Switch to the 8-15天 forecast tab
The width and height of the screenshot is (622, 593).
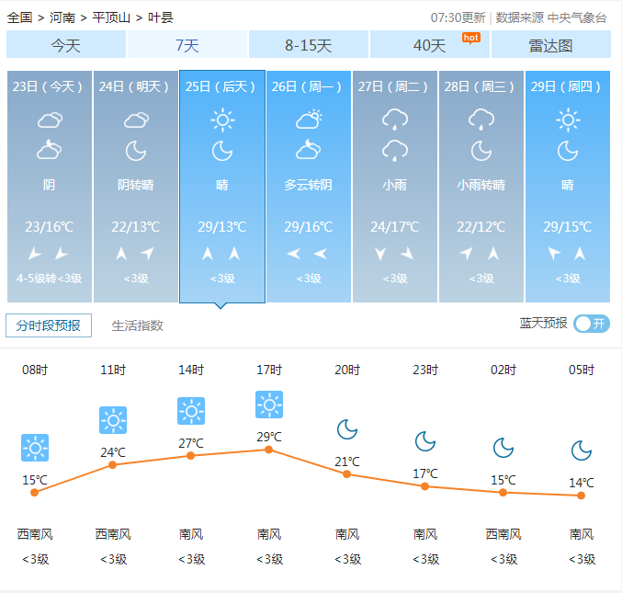point(308,45)
